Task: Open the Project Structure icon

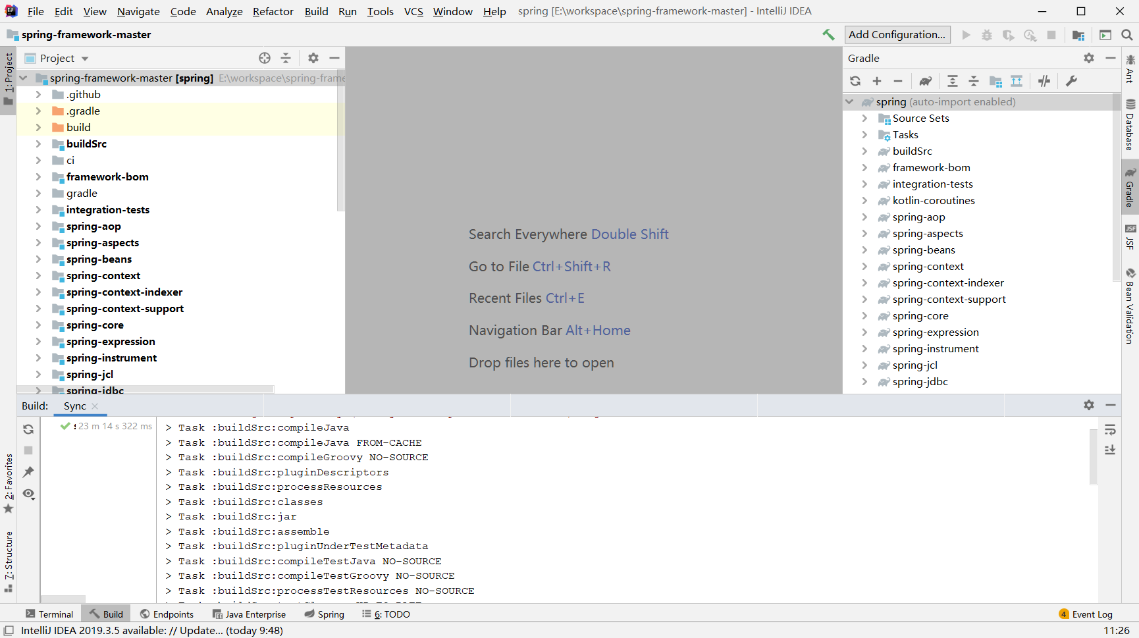Action: point(1078,35)
